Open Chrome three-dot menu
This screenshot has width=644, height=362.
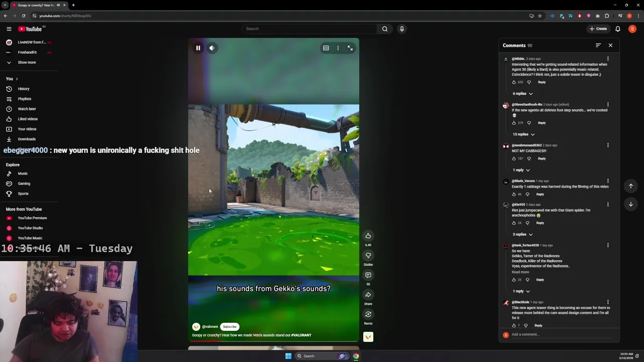coord(638,16)
